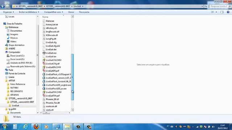This screenshot has width=232, height=130.
Task: Open Fotos Referencia folder in tree
Action: click(x=18, y=84)
